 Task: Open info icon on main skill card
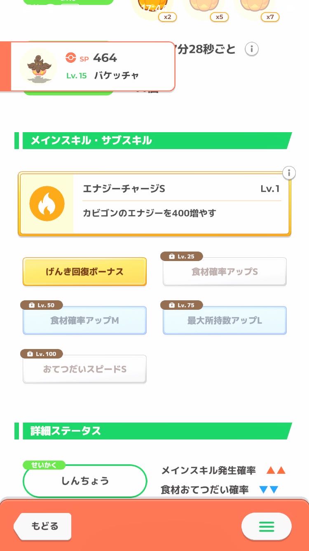click(x=289, y=173)
